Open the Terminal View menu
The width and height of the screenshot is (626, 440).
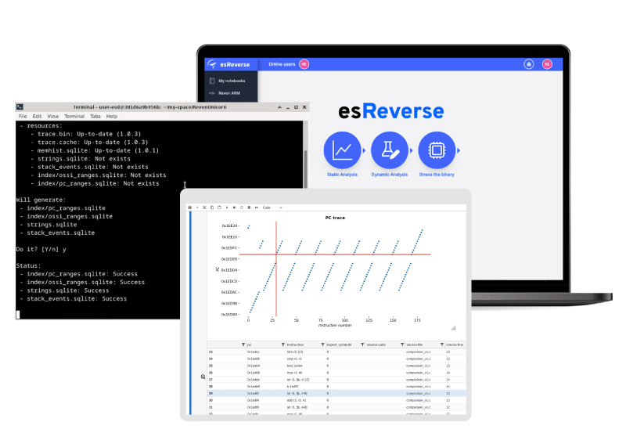pos(53,116)
